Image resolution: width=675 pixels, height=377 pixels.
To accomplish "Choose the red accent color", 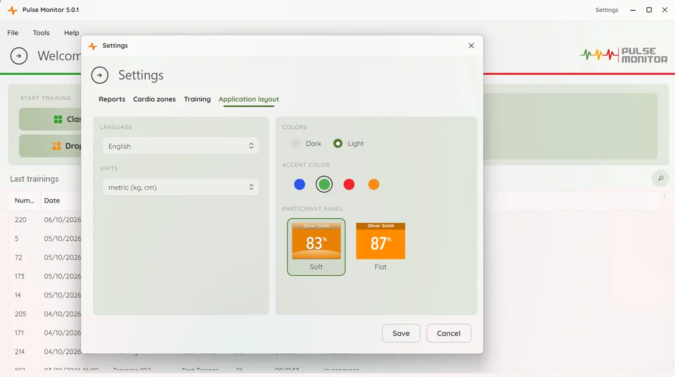I will (x=349, y=184).
